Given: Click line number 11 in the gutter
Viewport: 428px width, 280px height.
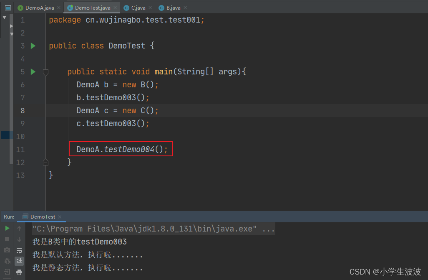Looking at the screenshot, I should [x=20, y=150].
